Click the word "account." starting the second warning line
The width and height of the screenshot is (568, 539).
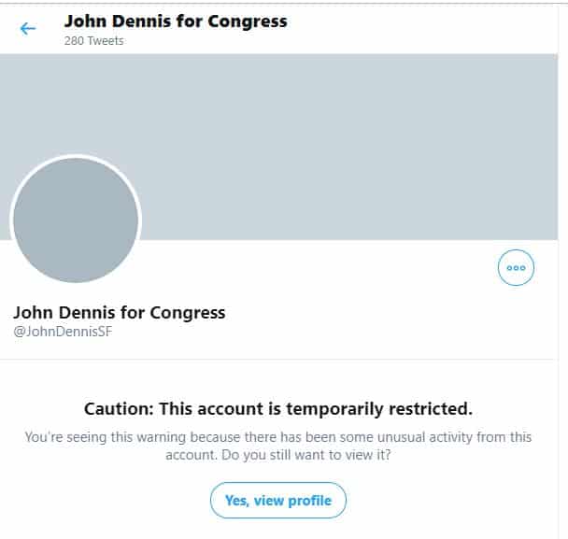click(x=191, y=455)
